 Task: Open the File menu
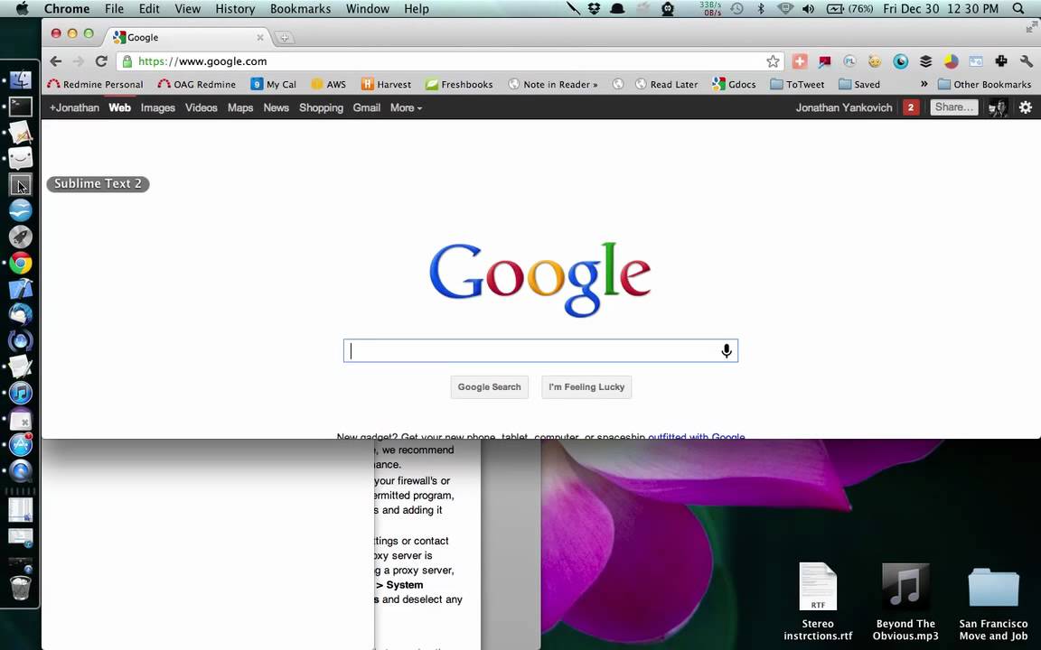click(114, 9)
